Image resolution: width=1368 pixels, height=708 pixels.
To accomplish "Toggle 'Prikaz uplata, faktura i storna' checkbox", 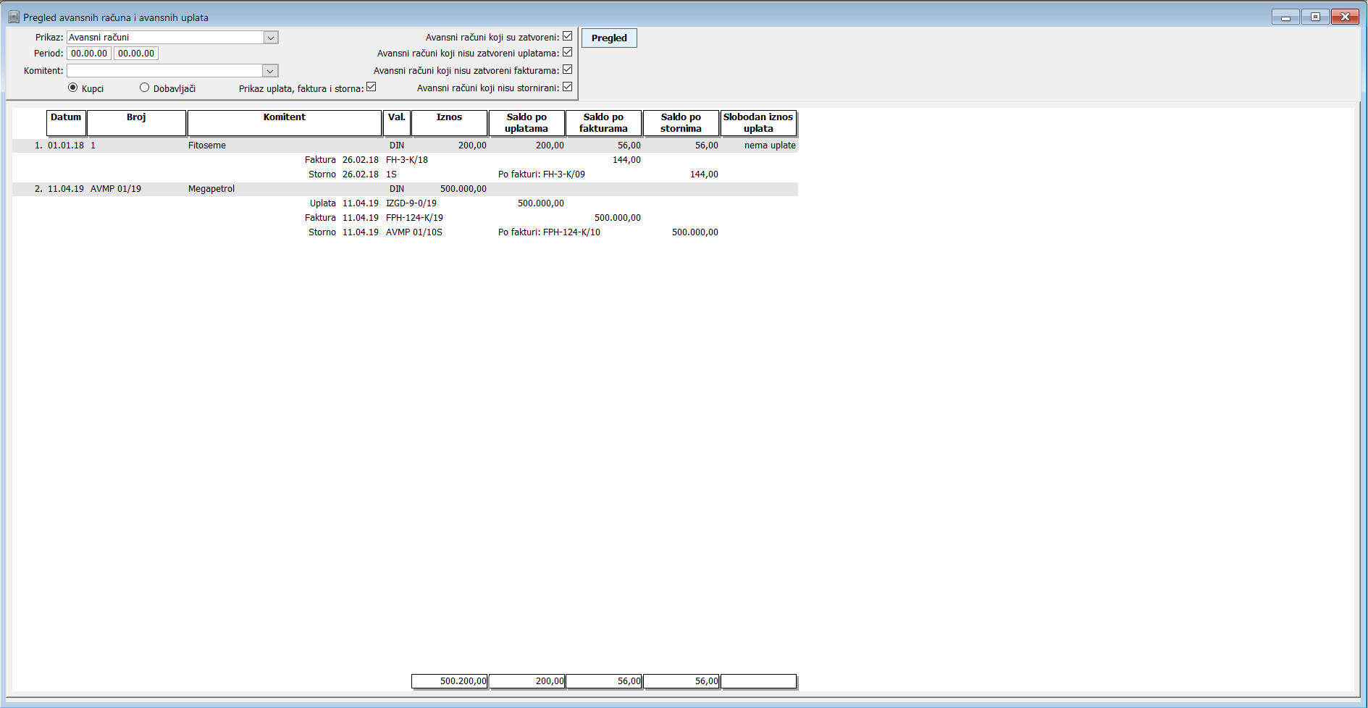I will pyautogui.click(x=372, y=87).
